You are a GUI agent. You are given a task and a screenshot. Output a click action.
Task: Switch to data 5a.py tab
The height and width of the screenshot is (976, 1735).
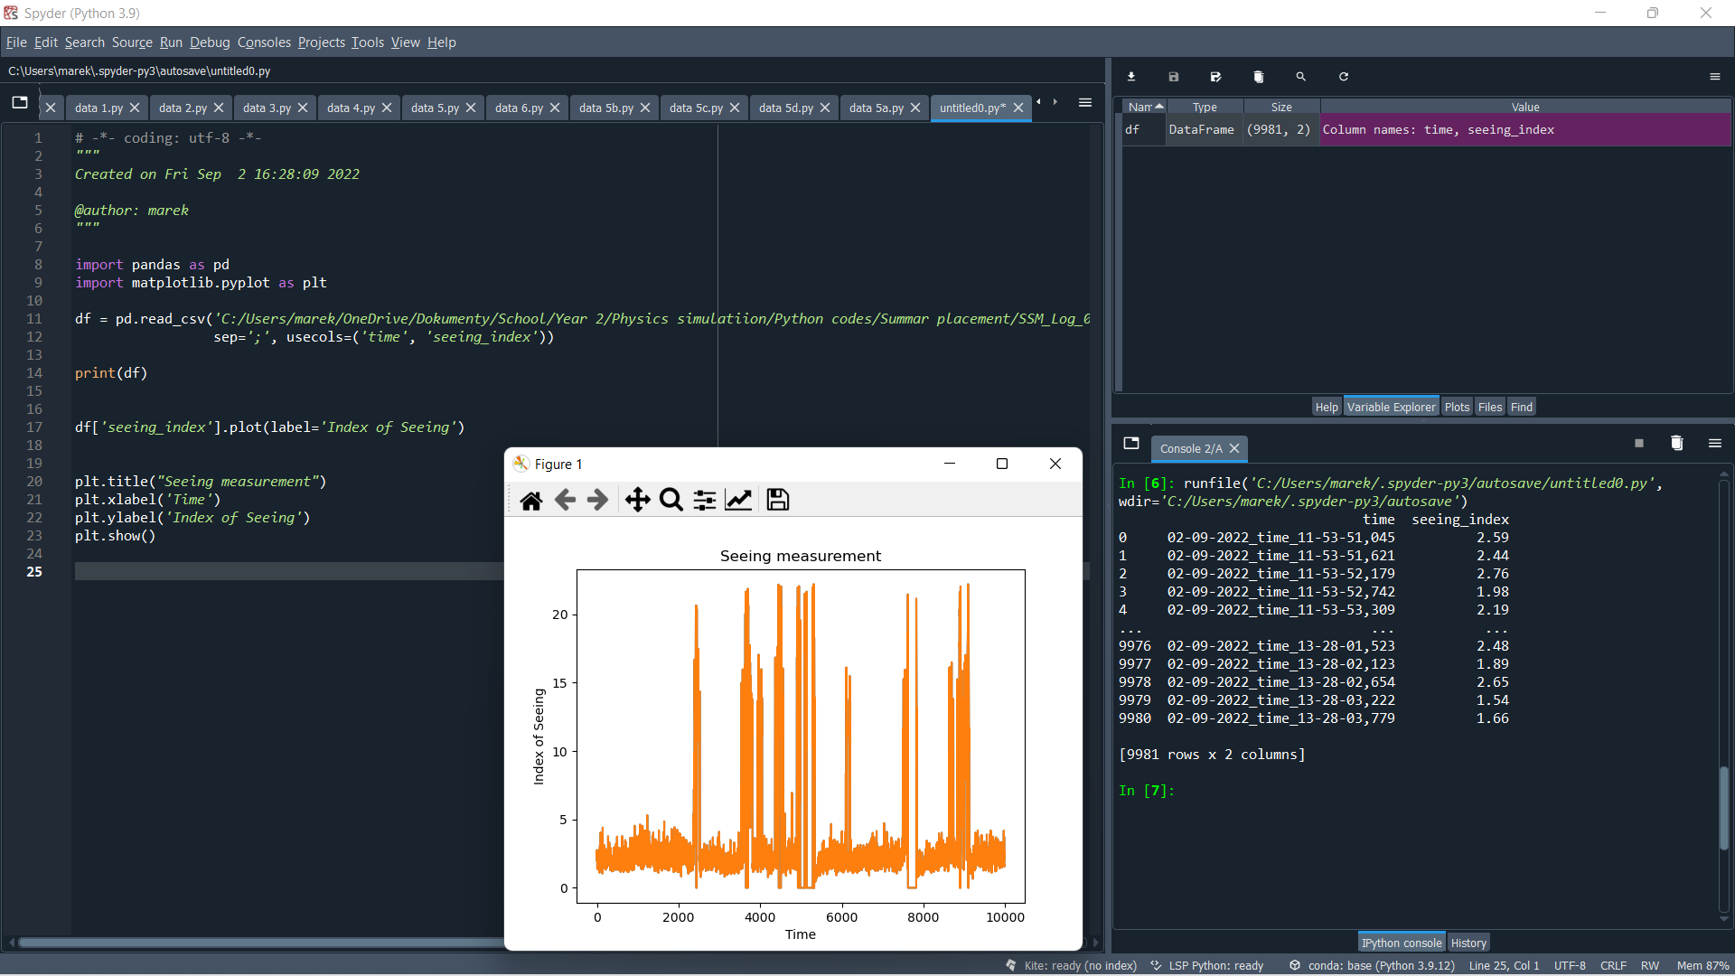tap(877, 108)
